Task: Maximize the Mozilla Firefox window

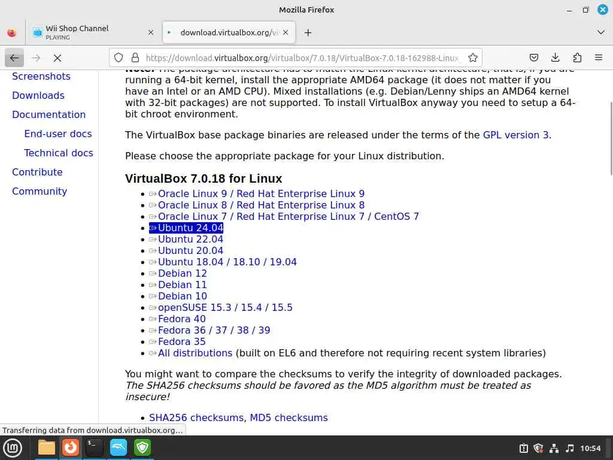Action: (x=585, y=10)
